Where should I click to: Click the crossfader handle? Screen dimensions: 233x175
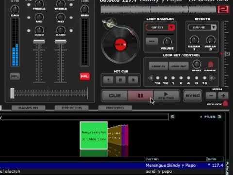pyautogui.click(x=12, y=93)
